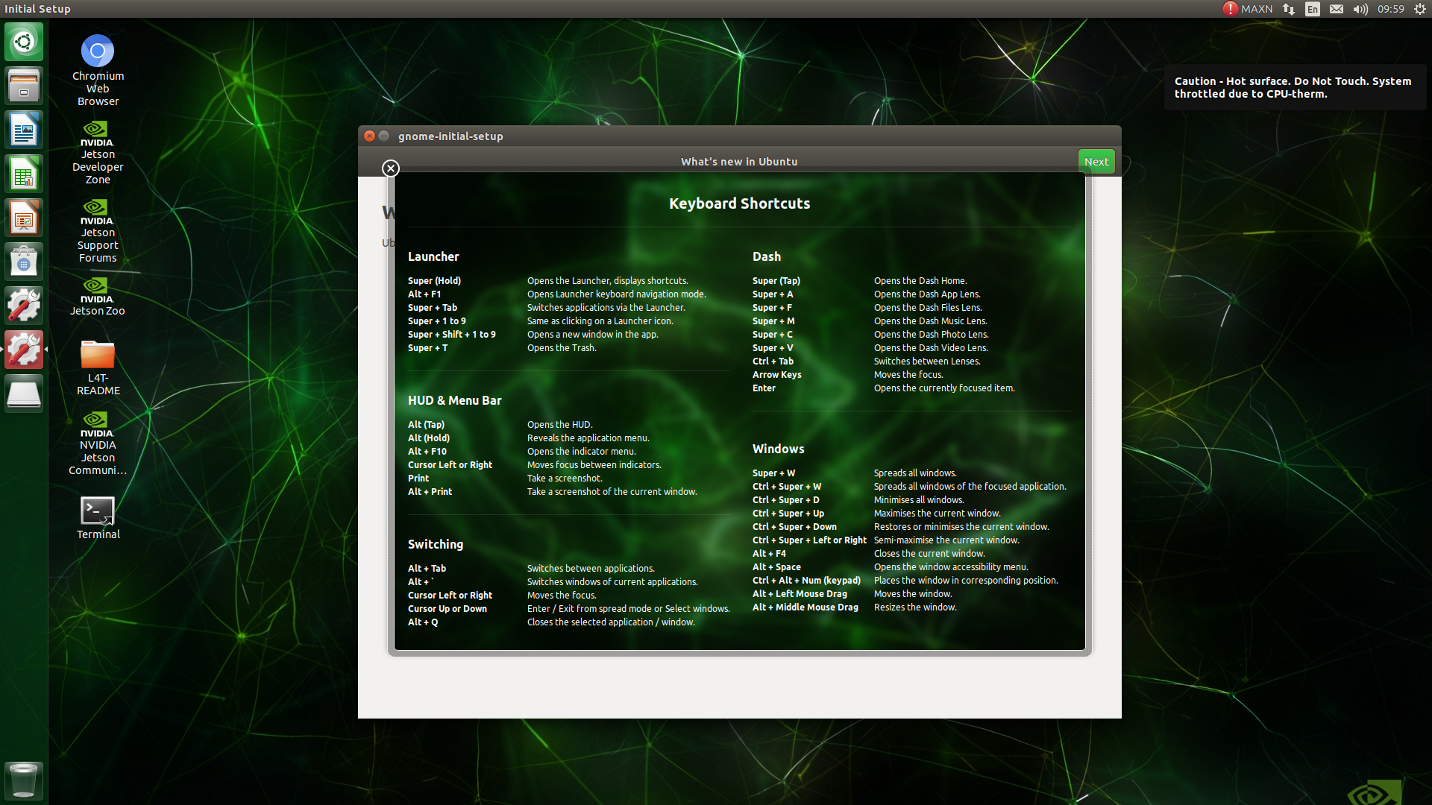Click the Alt + Q shortcut entry

(x=423, y=622)
